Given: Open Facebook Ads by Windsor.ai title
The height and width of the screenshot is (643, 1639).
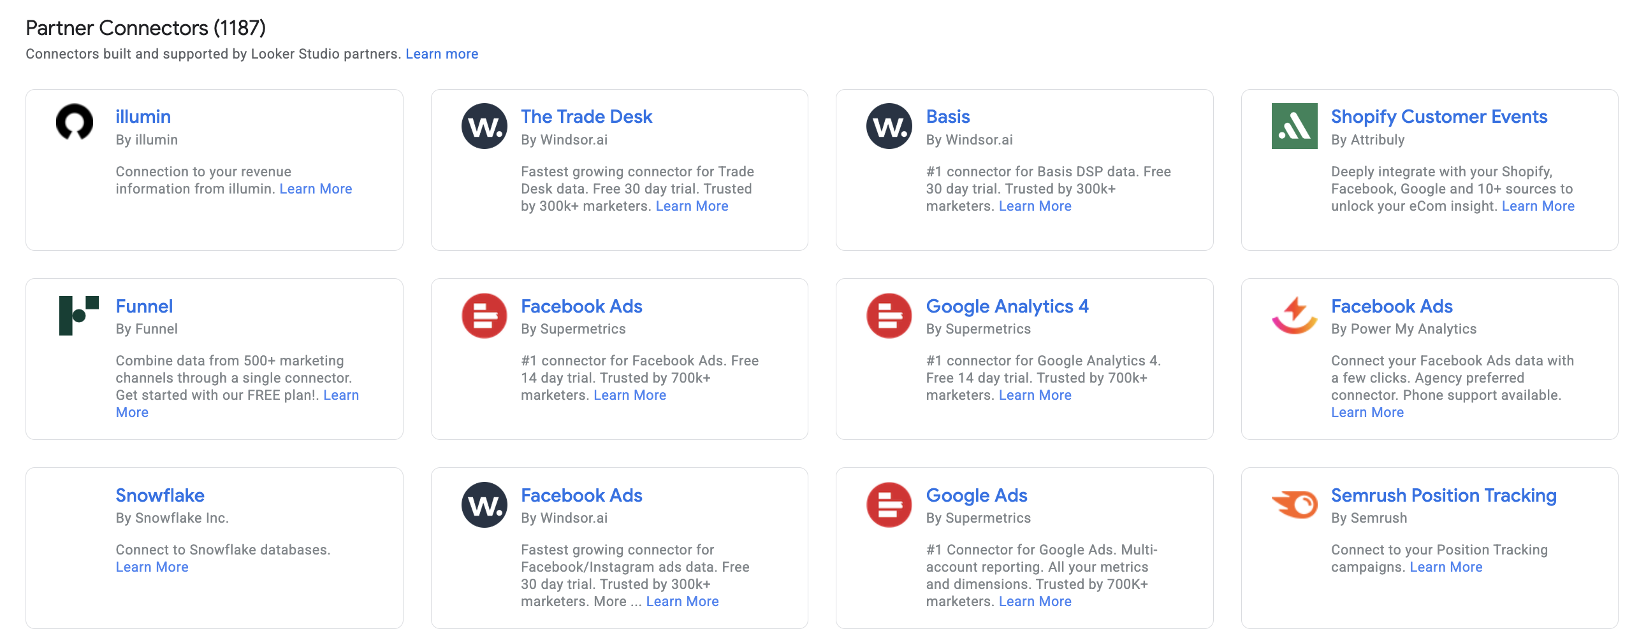Looking at the screenshot, I should 581,495.
